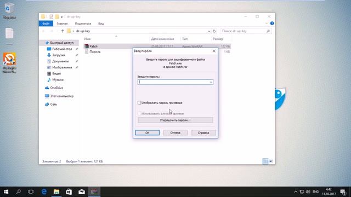Switch to the Главная ribbon tab

pyautogui.click(x=62, y=24)
